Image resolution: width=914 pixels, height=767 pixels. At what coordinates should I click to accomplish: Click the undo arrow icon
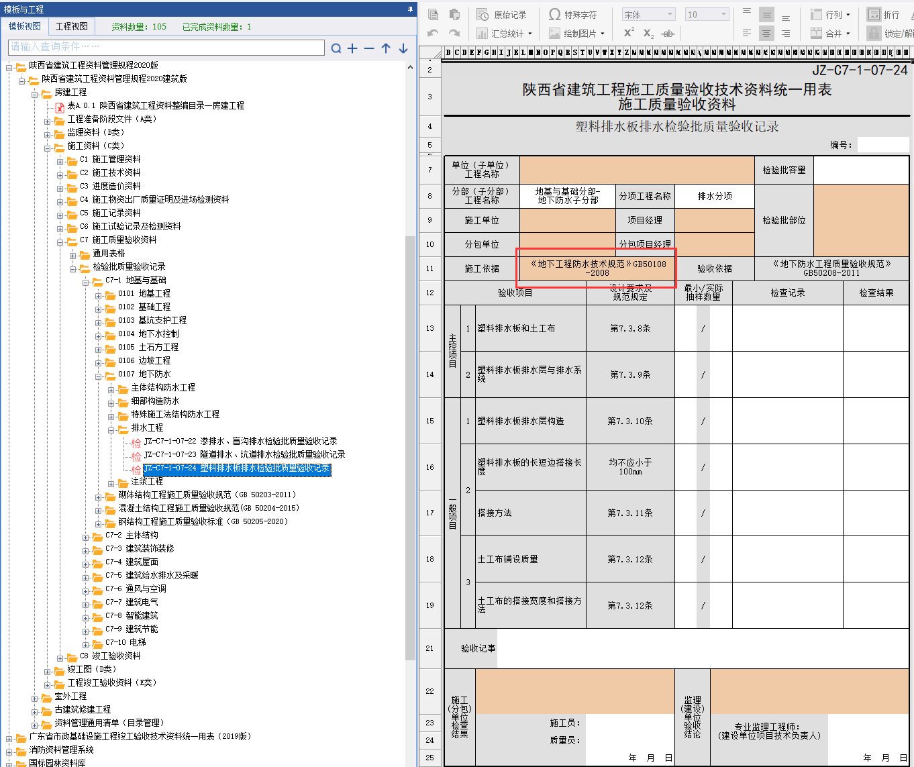tap(434, 33)
